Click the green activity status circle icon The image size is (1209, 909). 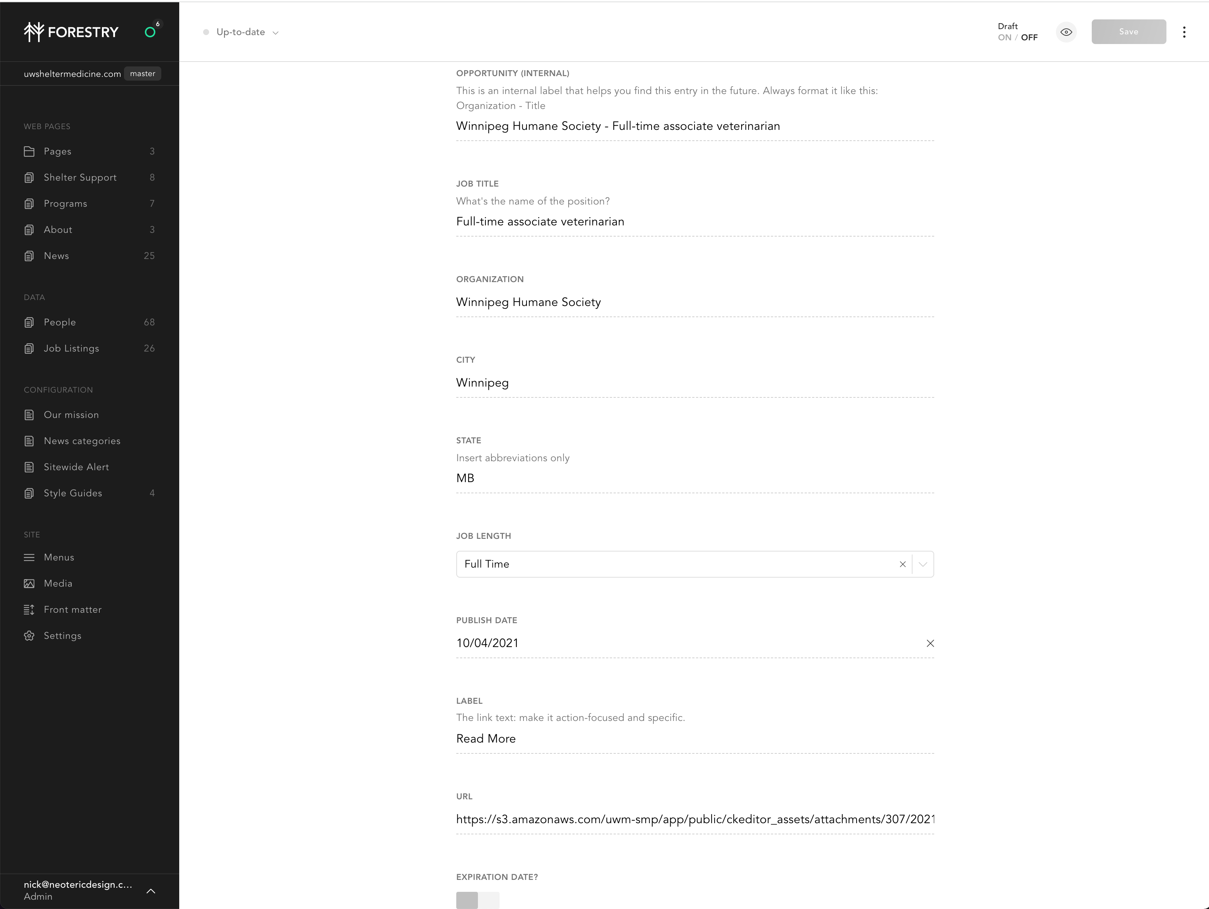coord(150,32)
